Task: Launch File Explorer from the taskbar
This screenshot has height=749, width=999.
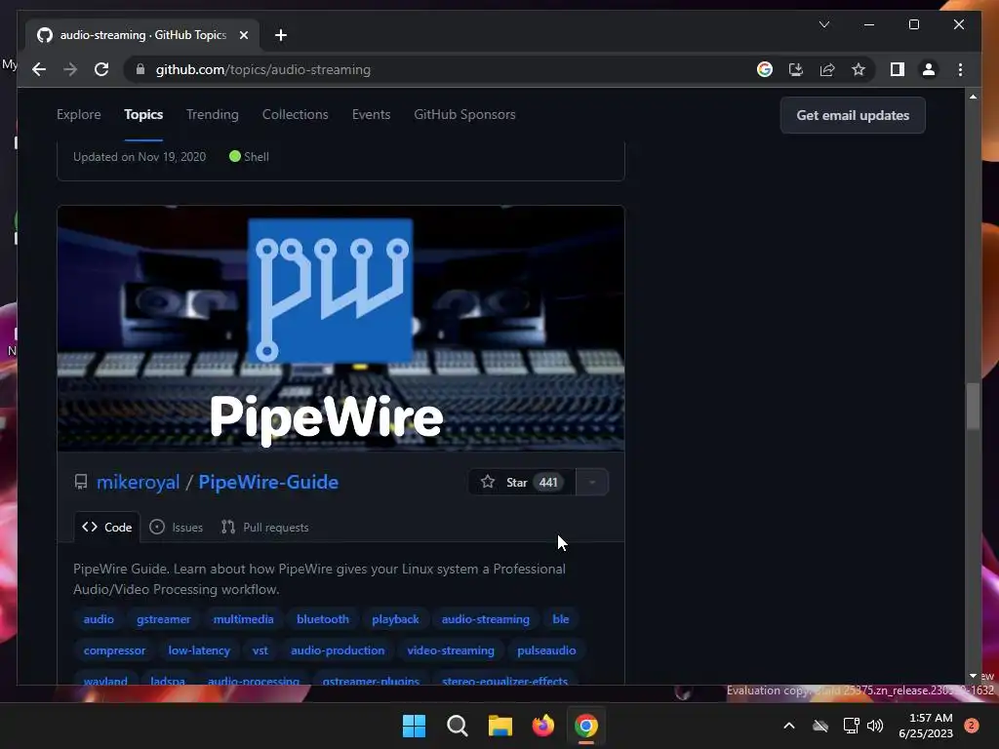Action: (x=500, y=726)
